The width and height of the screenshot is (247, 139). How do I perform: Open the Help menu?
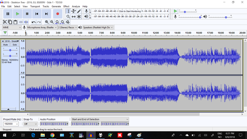coord(85,7)
